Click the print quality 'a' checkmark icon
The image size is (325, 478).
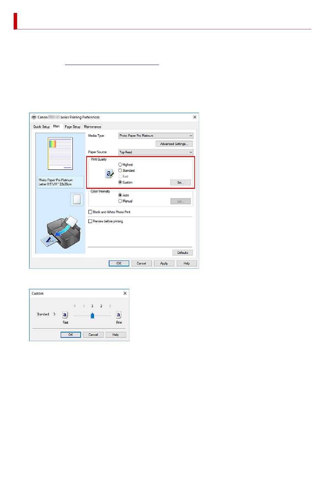(109, 173)
